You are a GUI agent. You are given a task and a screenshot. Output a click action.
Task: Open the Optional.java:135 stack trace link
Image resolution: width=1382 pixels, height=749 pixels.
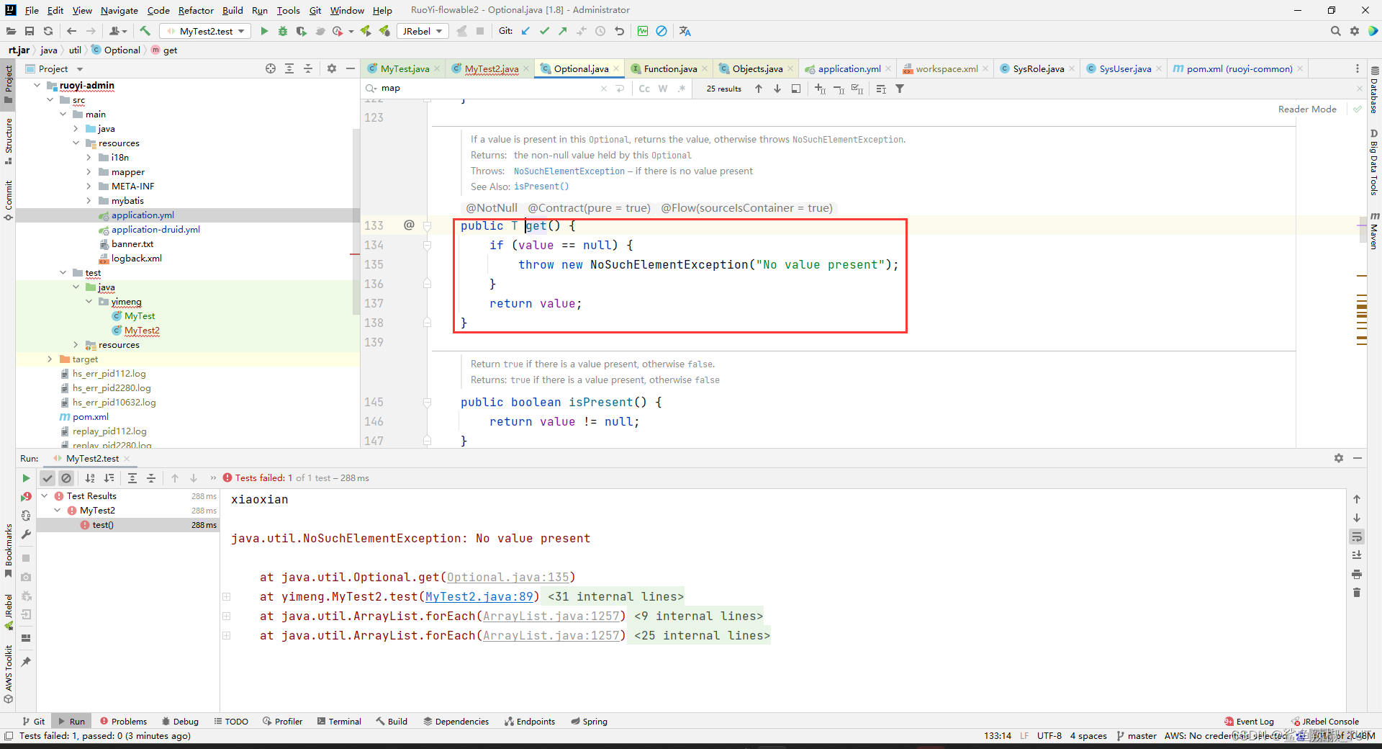click(508, 578)
